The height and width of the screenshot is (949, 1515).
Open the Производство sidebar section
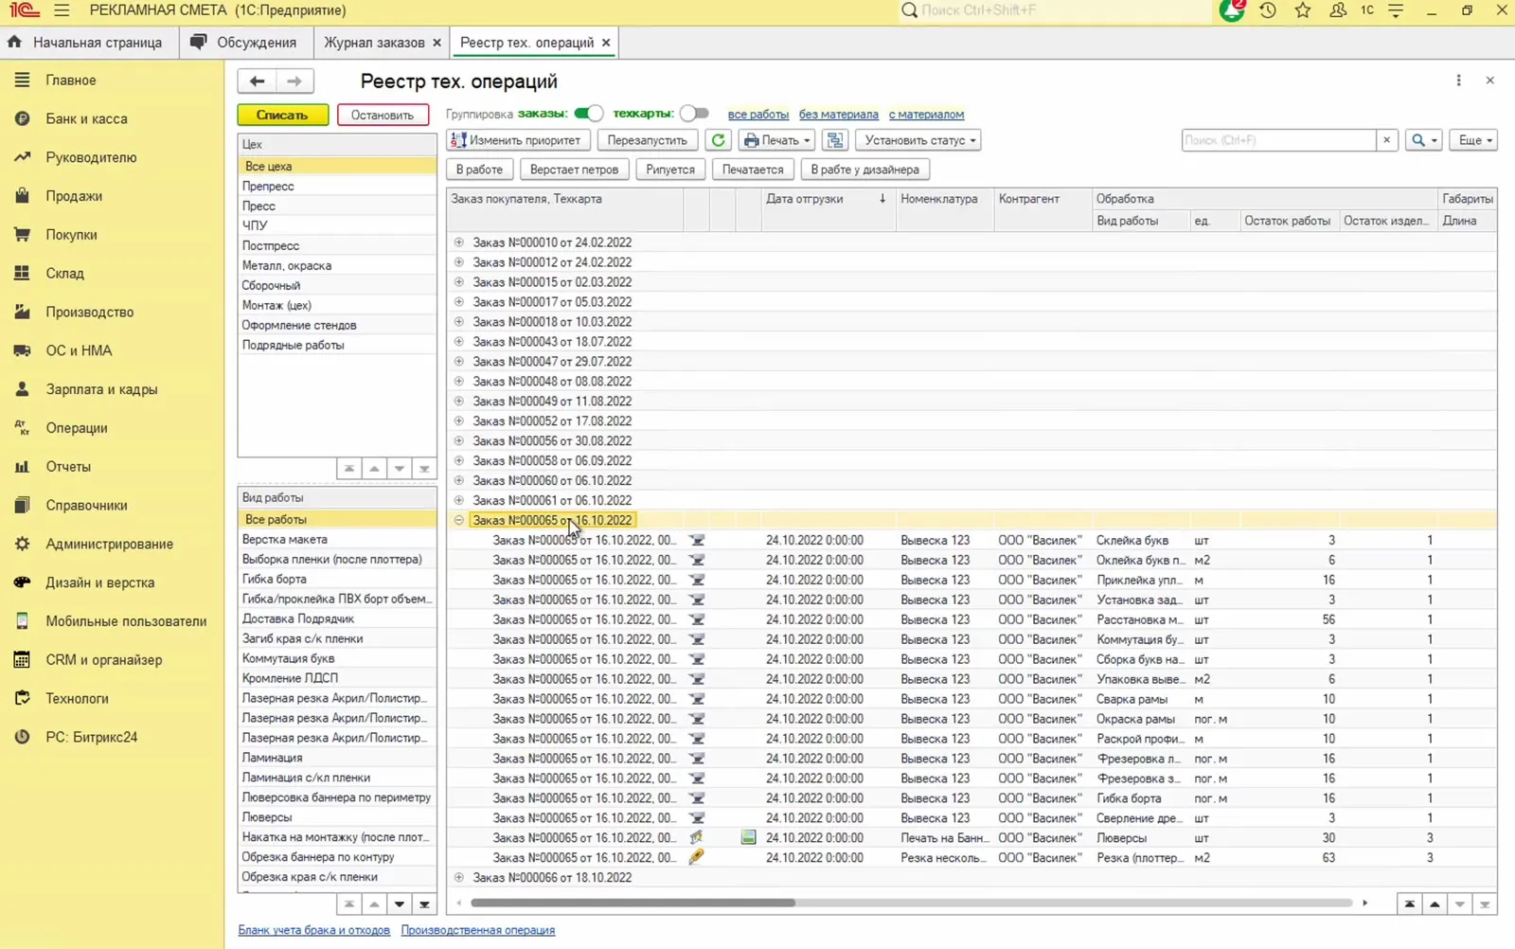[x=90, y=312]
